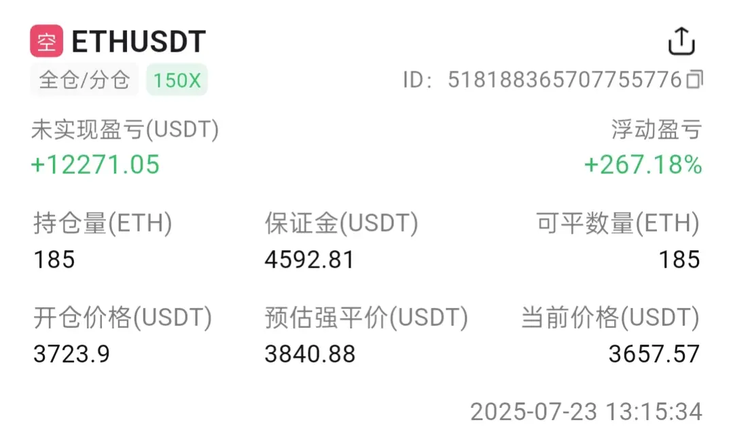View unrealized PnL value +12271.05

95,164
